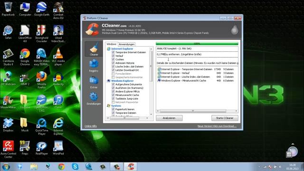Screen dimensions: 304x171
Task: Click Neue Version download link
Action: (217, 126)
